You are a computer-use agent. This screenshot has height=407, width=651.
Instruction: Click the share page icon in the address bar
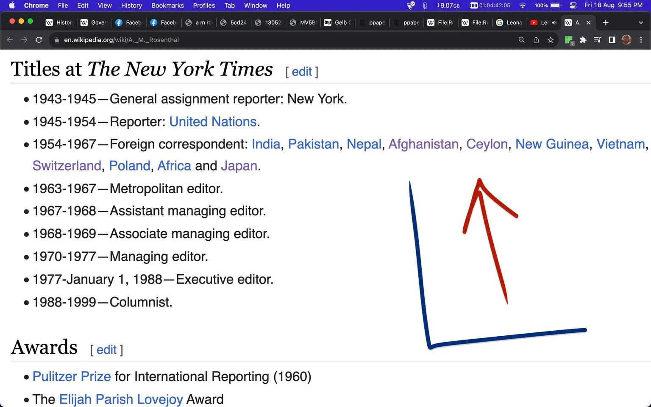[x=536, y=40]
